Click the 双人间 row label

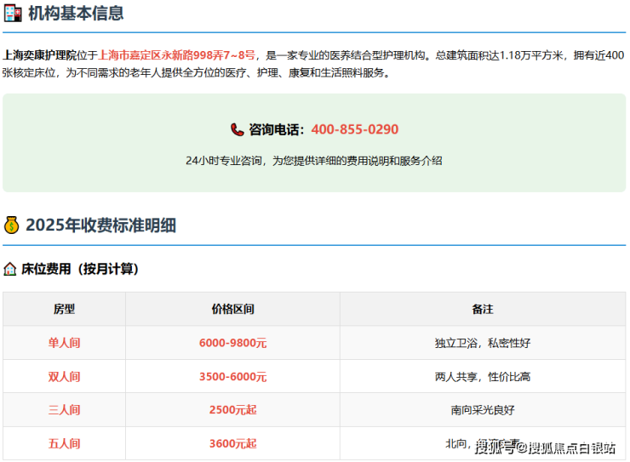click(x=64, y=377)
